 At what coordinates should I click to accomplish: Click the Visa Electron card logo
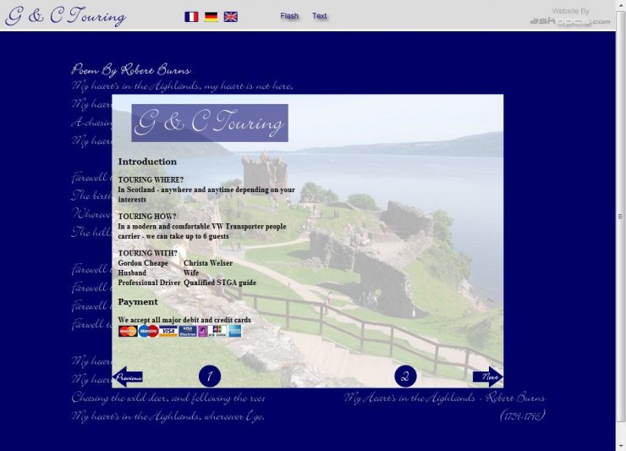[x=188, y=331]
